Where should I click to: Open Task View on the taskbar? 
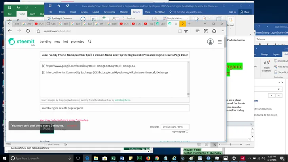pyautogui.click(x=78, y=158)
